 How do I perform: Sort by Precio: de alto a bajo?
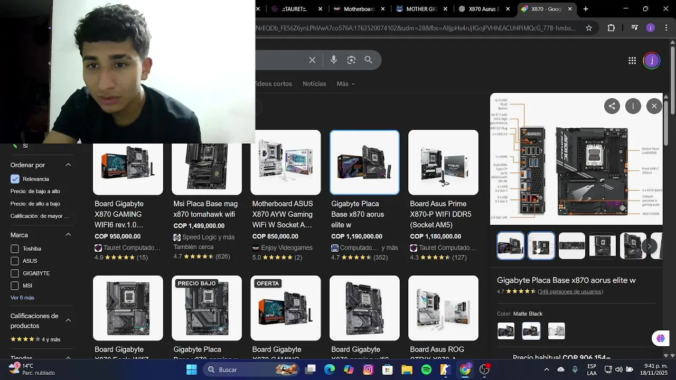35,204
